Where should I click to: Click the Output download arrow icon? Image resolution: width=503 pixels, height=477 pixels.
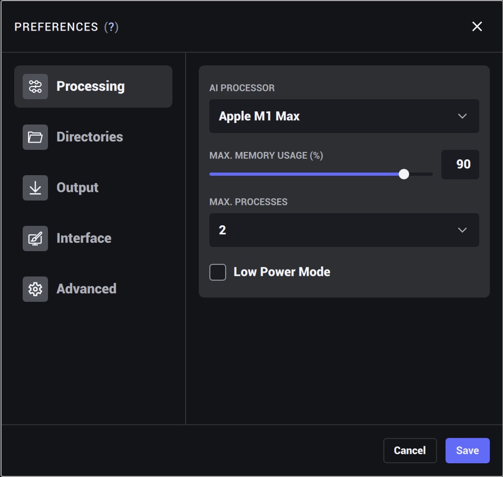point(35,188)
